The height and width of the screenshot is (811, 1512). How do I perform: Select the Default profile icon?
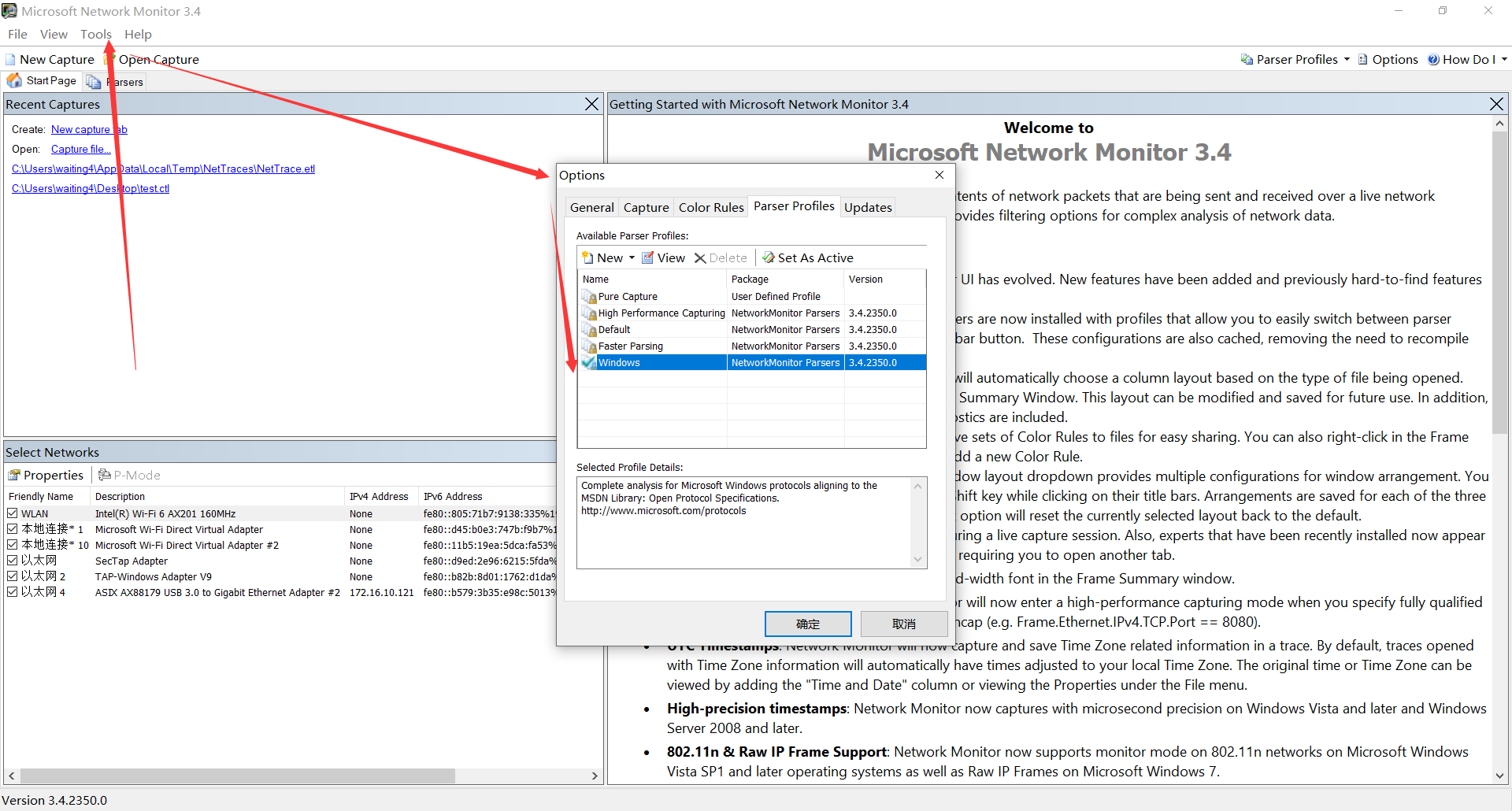pos(589,330)
